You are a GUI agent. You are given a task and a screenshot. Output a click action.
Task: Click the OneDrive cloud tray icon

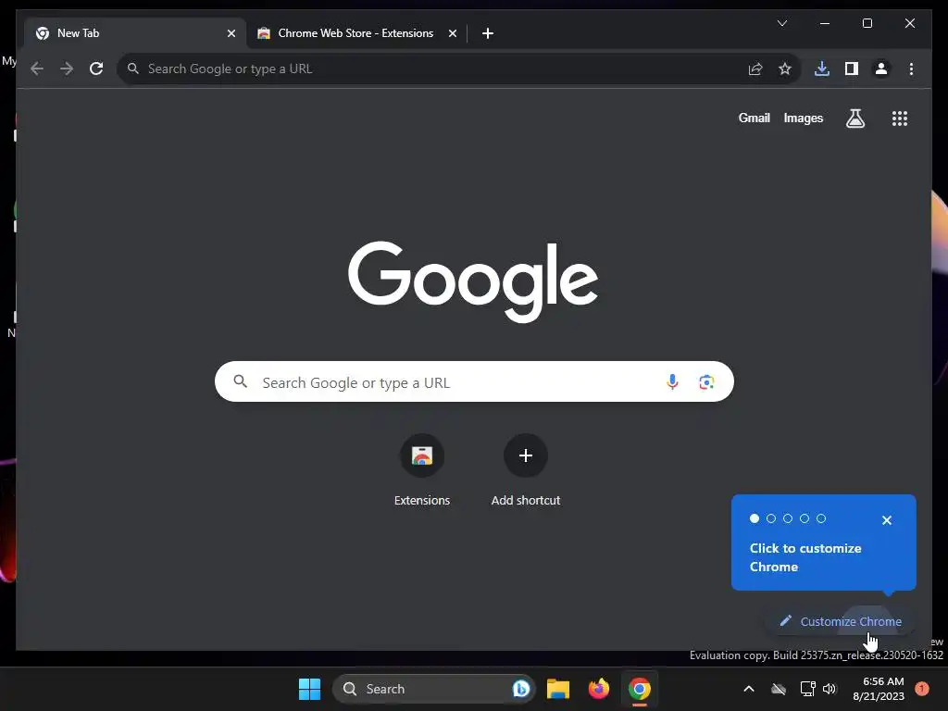[779, 689]
